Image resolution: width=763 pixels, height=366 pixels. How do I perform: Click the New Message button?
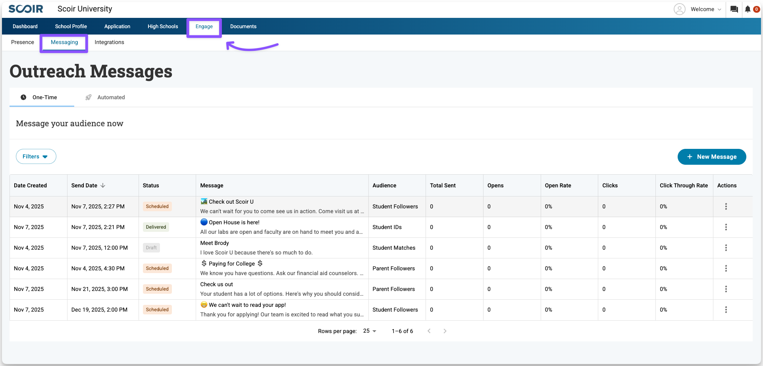[x=711, y=157]
